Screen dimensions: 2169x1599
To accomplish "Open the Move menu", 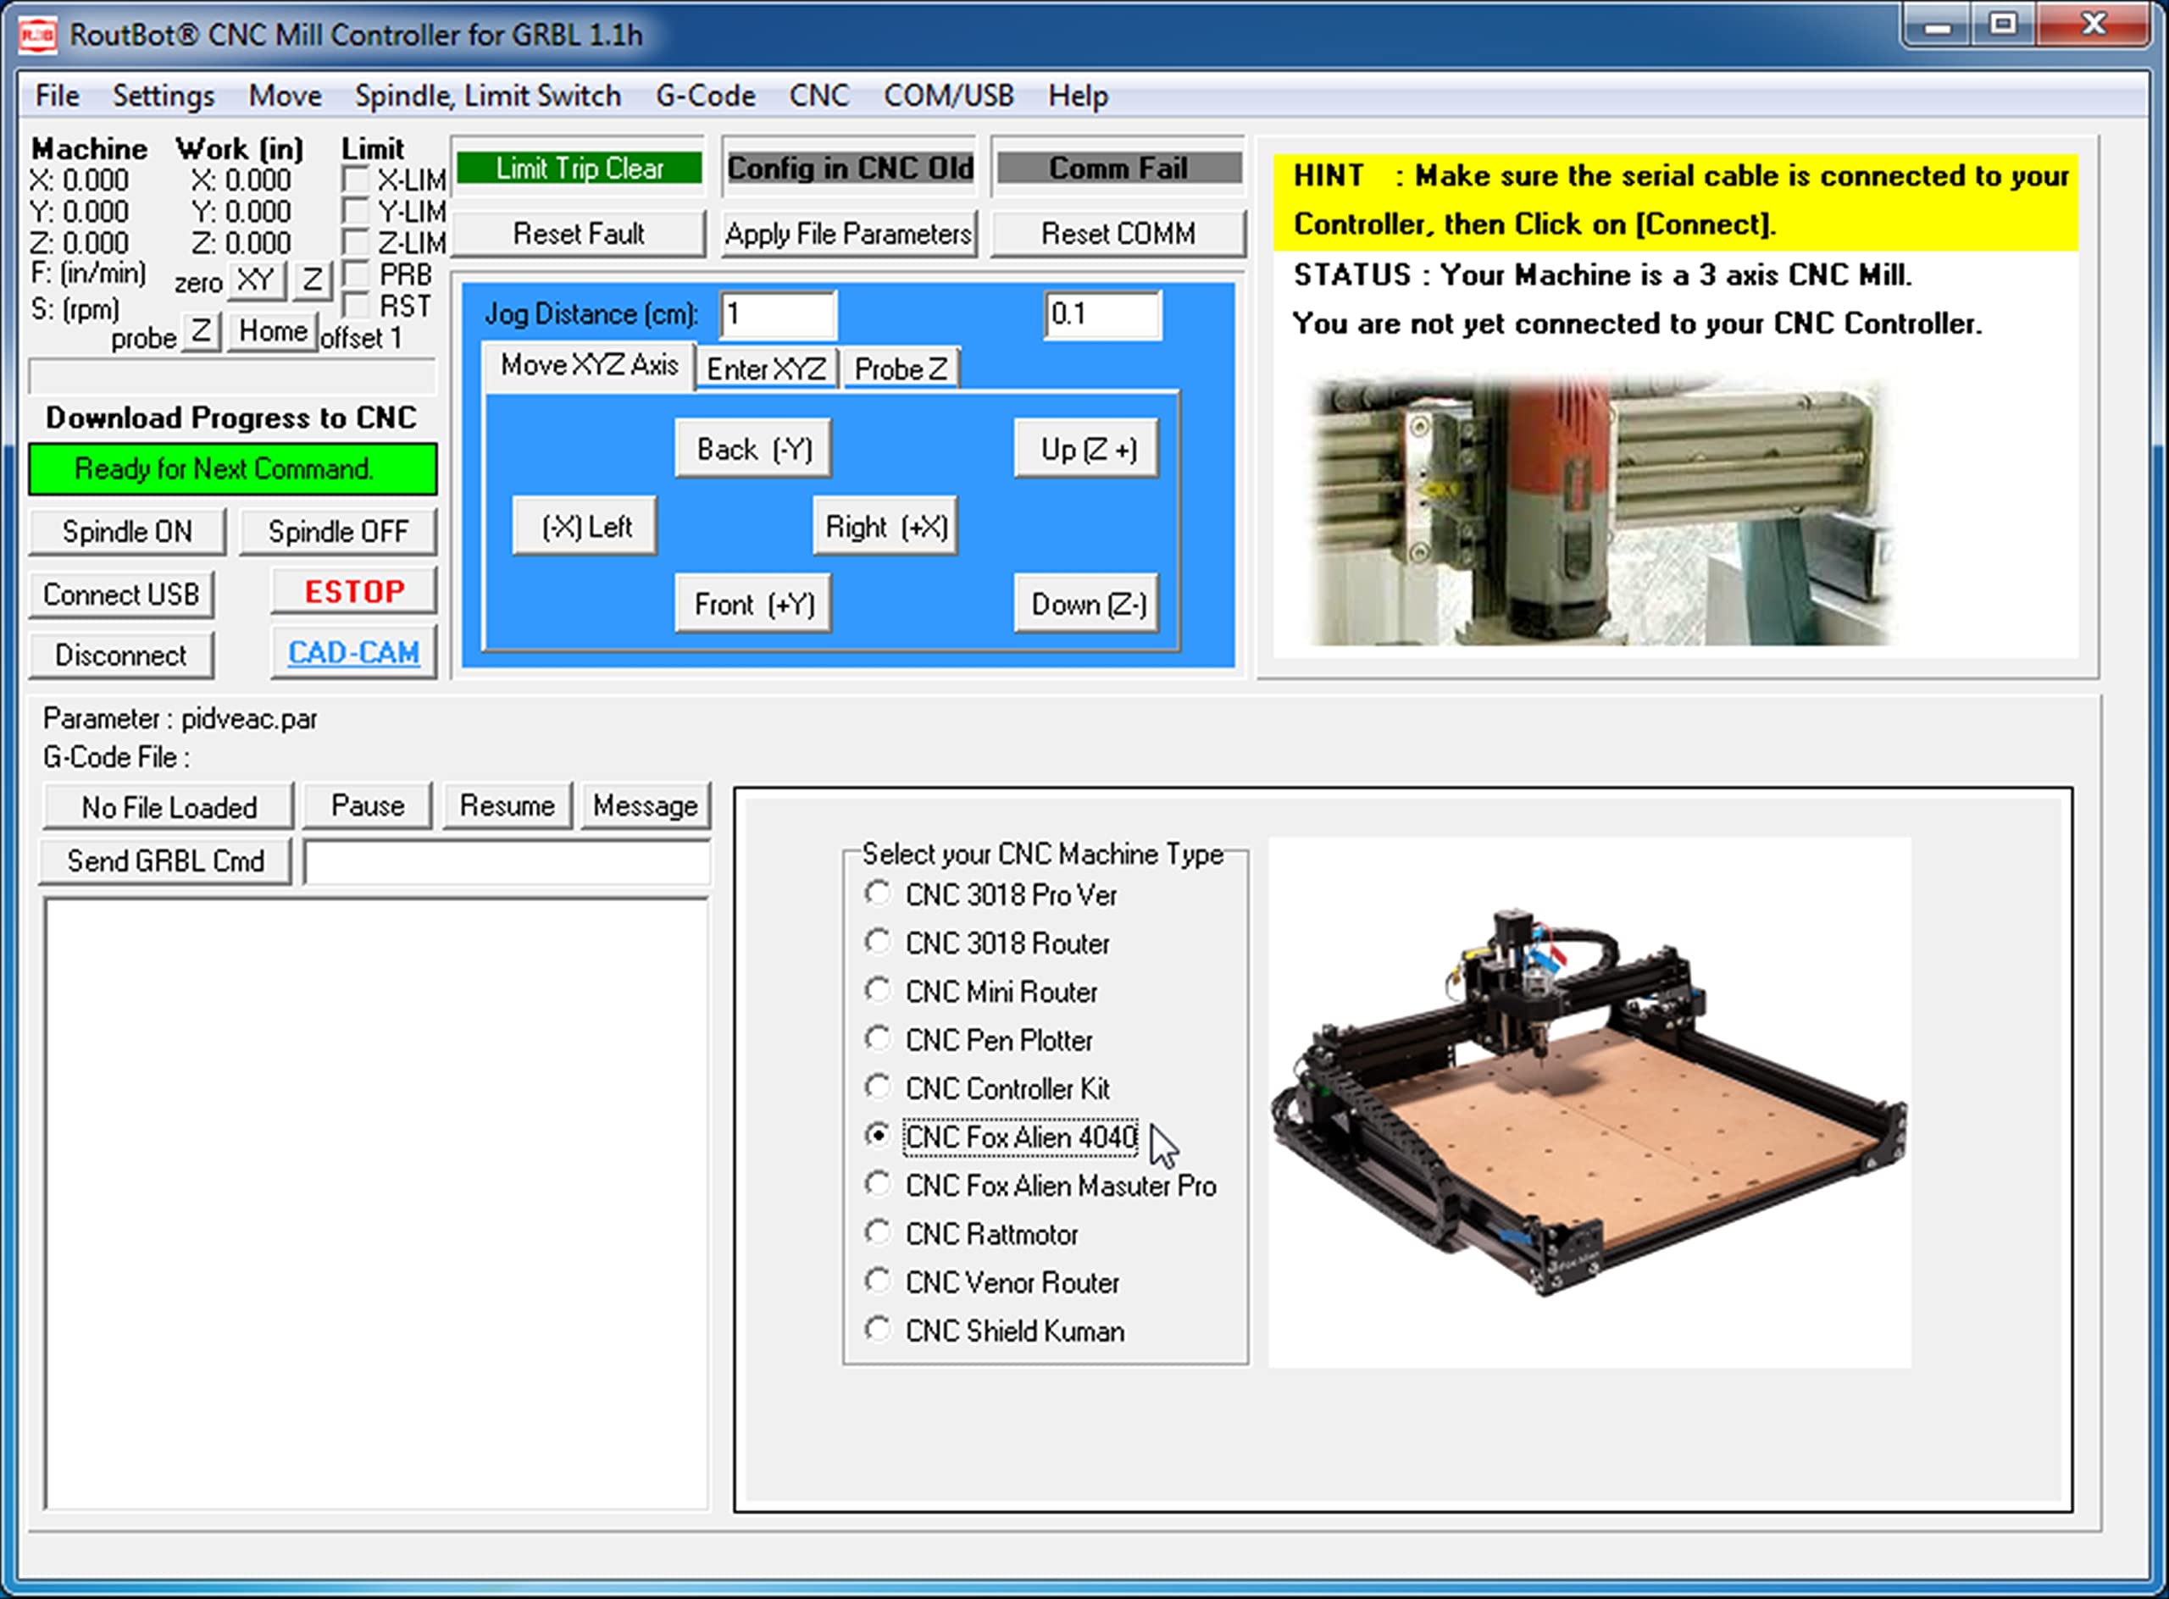I will point(285,96).
